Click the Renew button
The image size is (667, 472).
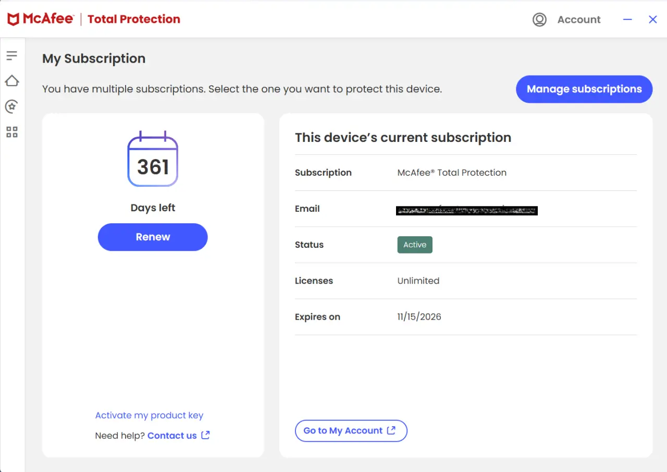tap(153, 237)
